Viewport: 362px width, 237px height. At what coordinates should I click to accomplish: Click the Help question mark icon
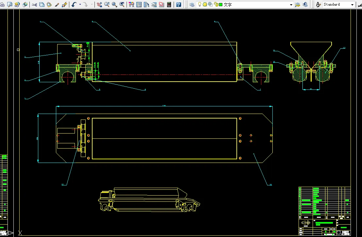(179, 4)
